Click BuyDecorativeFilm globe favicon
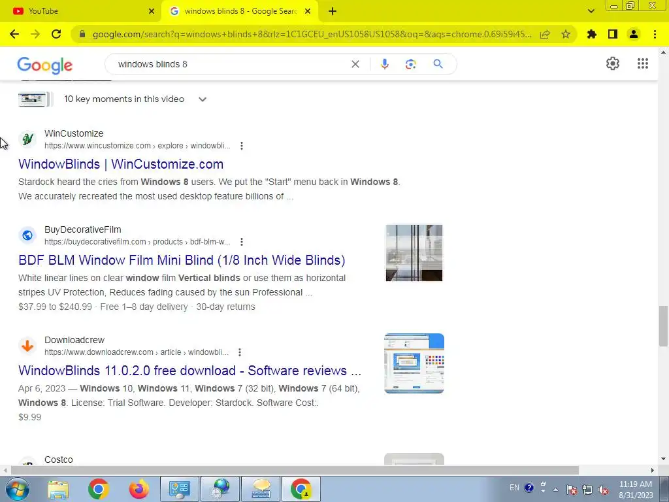 point(27,235)
